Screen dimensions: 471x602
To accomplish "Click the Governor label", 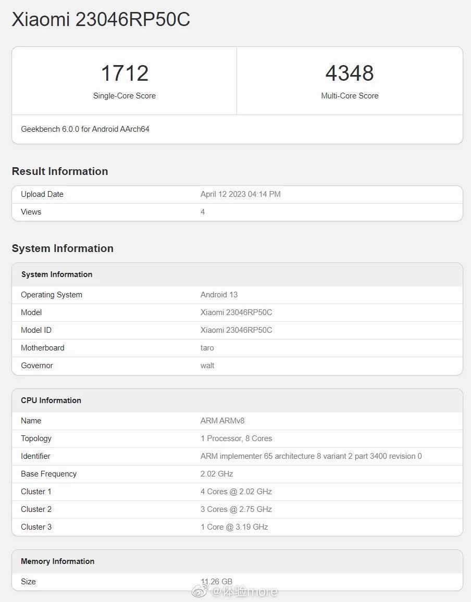I will click(x=37, y=366).
